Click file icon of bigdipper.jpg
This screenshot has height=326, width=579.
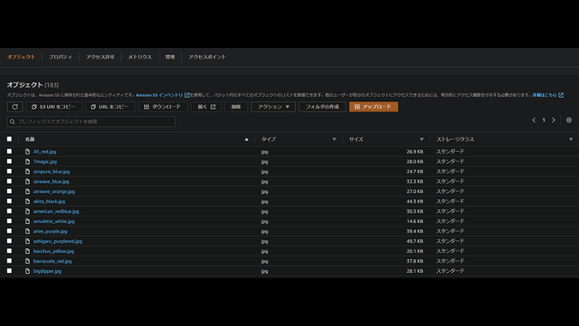(27, 271)
